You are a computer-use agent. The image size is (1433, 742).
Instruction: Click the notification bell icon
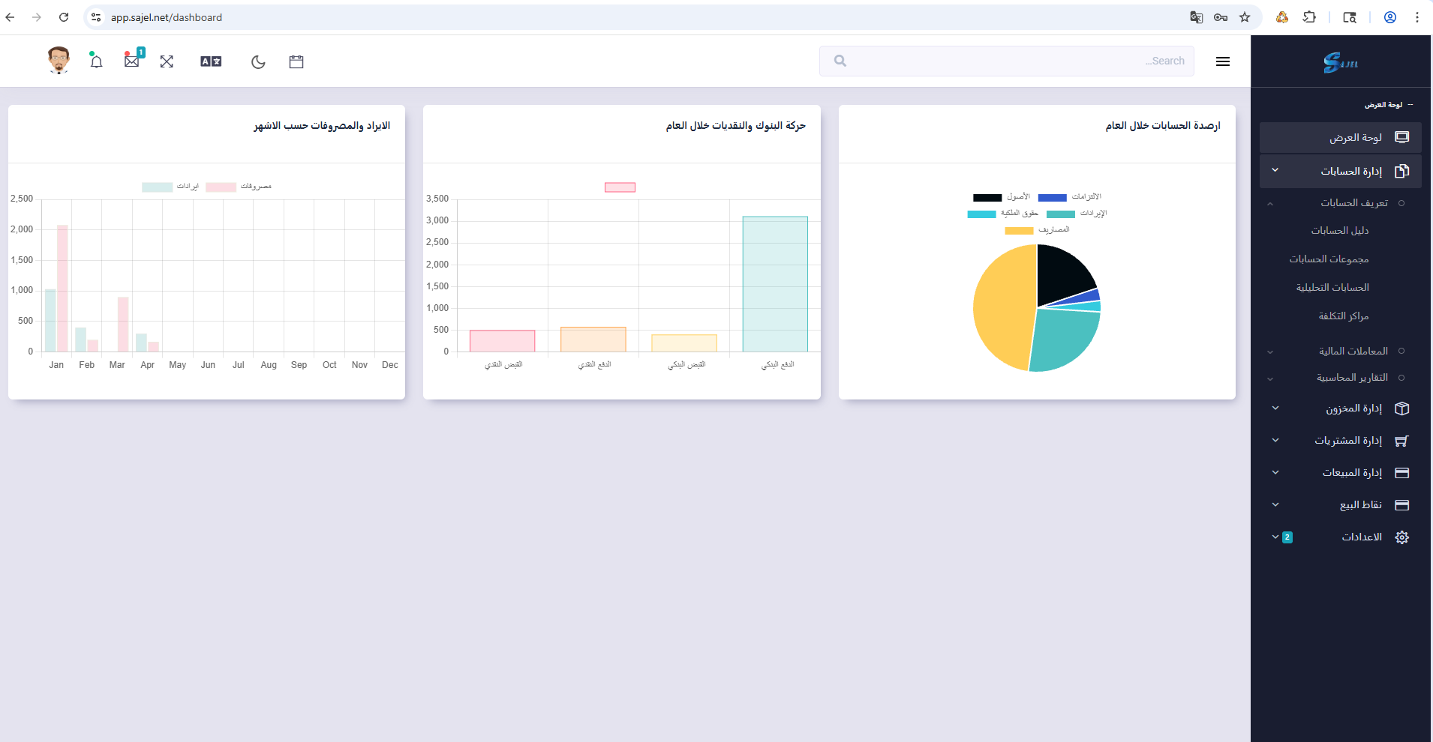click(x=96, y=61)
